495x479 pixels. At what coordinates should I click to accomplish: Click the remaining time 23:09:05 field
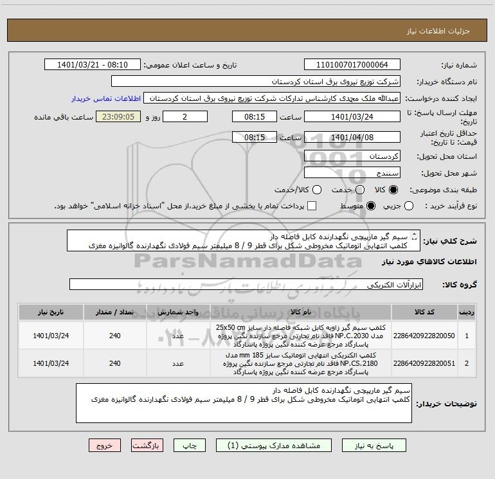(118, 116)
